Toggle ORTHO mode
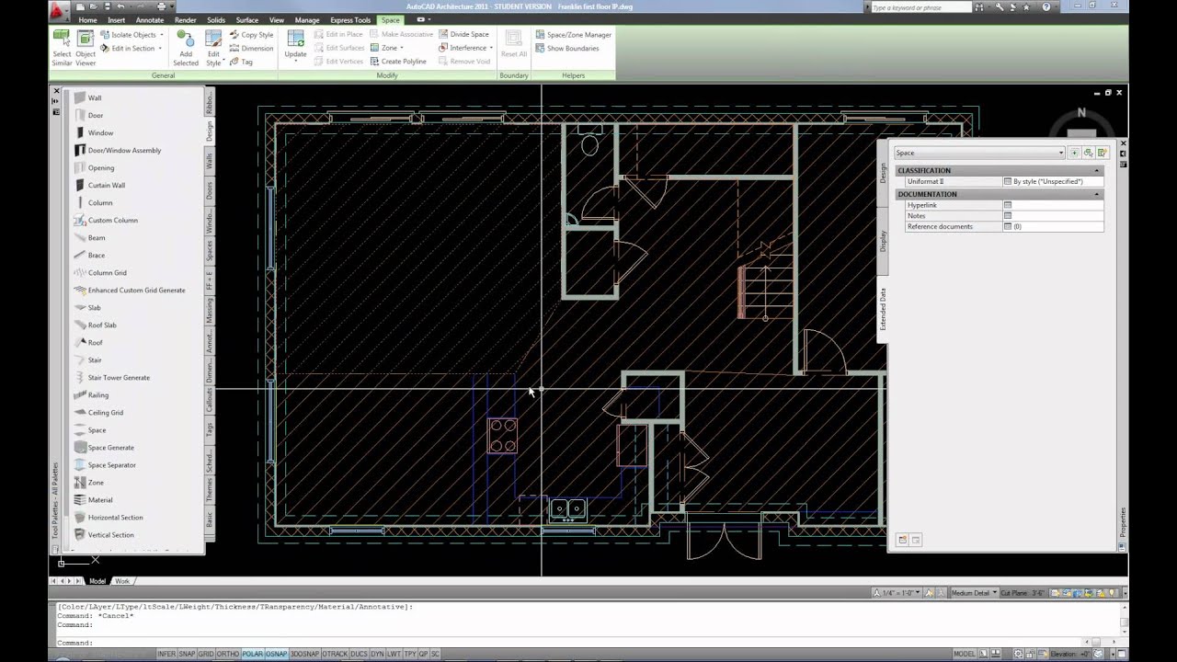The image size is (1177, 662). [228, 654]
